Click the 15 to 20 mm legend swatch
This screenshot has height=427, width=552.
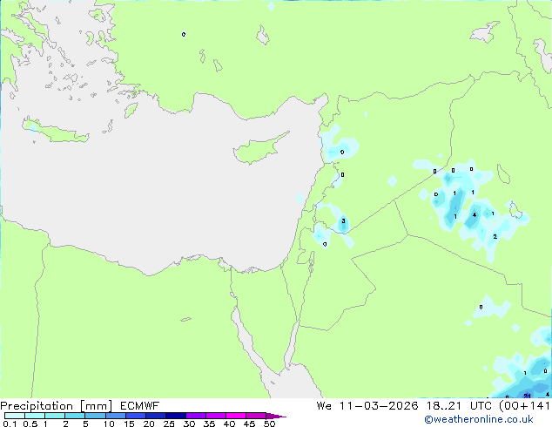pyautogui.click(x=136, y=416)
